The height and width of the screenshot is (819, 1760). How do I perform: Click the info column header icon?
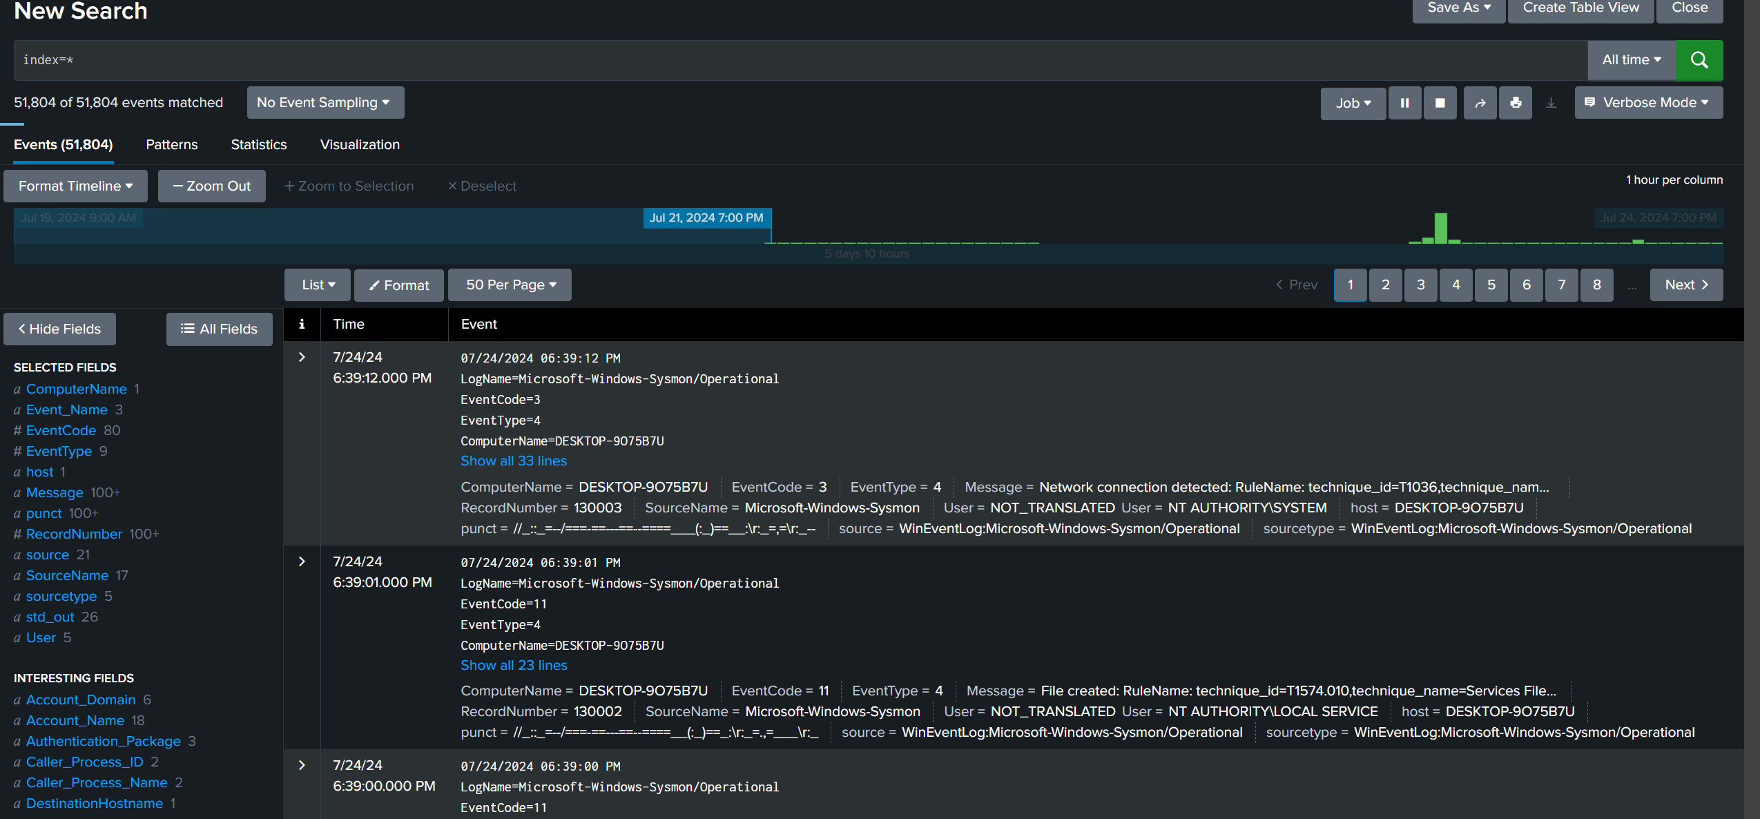click(302, 324)
